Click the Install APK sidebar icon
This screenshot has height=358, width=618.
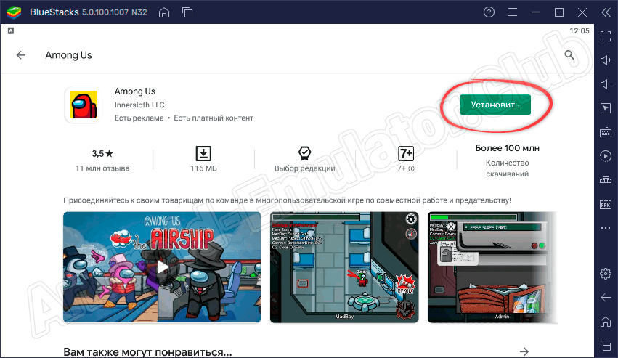[606, 203]
